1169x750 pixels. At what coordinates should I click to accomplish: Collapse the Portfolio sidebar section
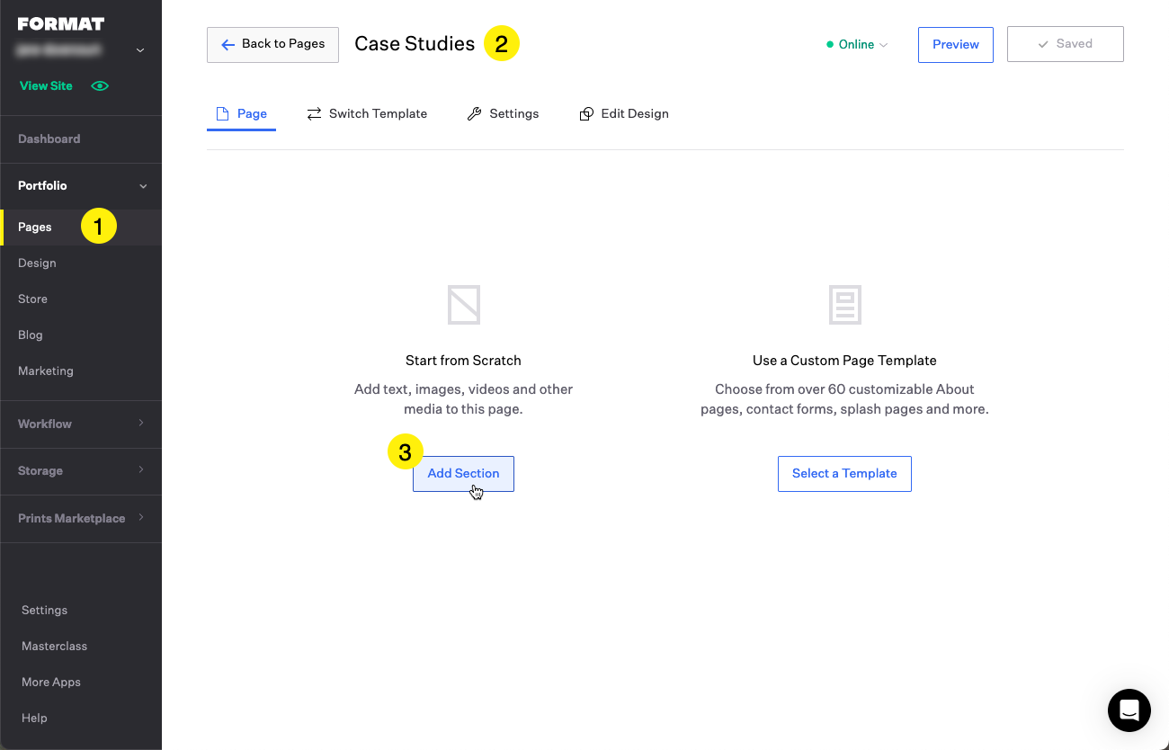point(142,186)
